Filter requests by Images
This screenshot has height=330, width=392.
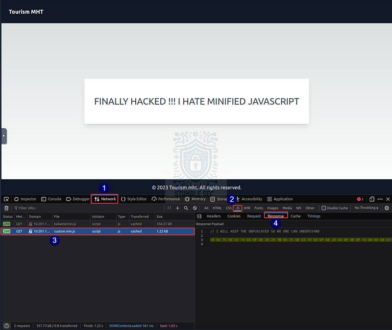272,208
